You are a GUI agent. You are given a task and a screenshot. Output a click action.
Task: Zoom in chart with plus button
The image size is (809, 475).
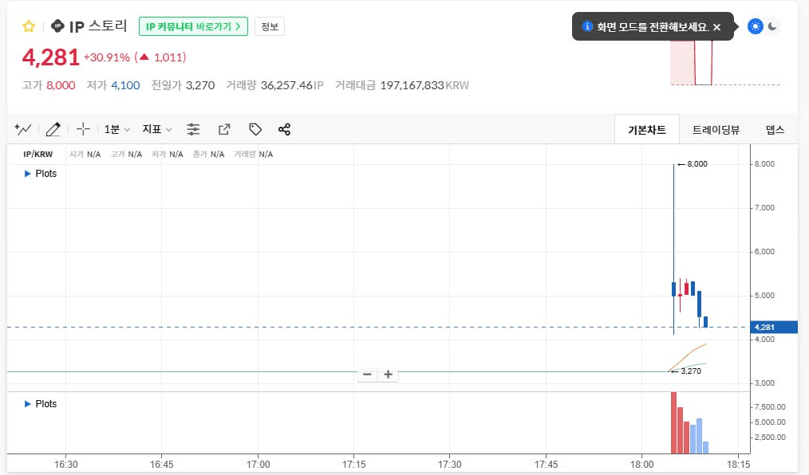click(388, 375)
